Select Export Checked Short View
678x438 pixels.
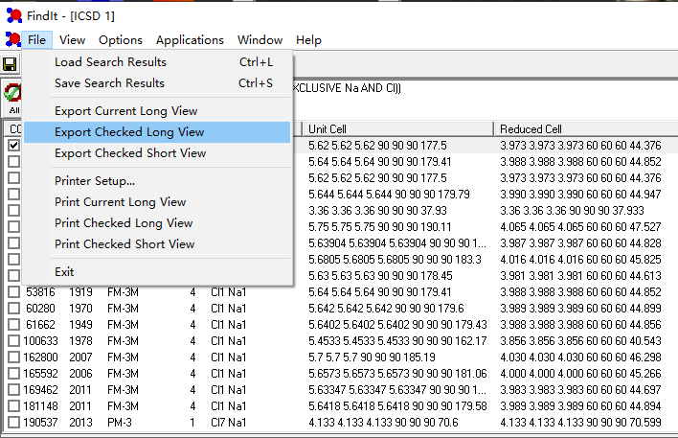point(157,153)
